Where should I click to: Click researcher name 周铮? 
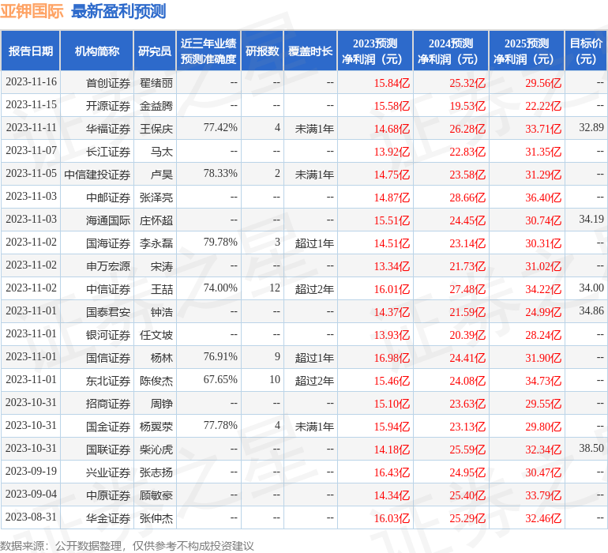point(162,404)
